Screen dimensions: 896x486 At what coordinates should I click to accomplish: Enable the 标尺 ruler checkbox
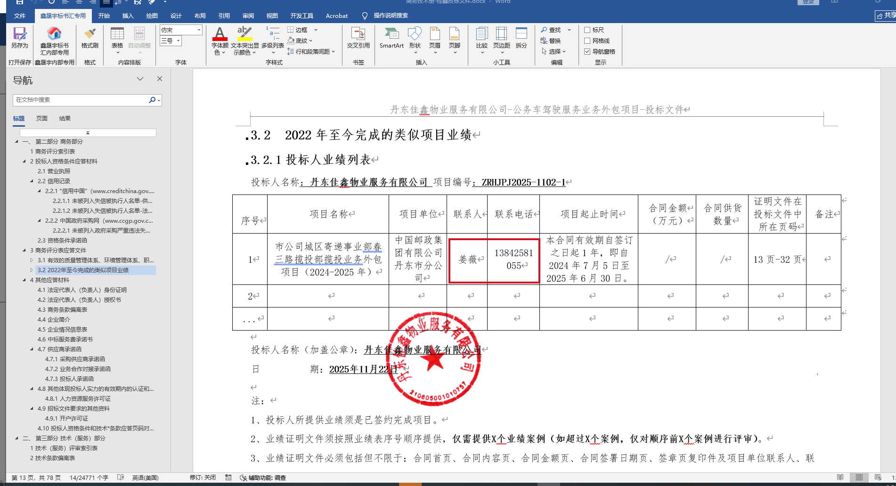587,30
